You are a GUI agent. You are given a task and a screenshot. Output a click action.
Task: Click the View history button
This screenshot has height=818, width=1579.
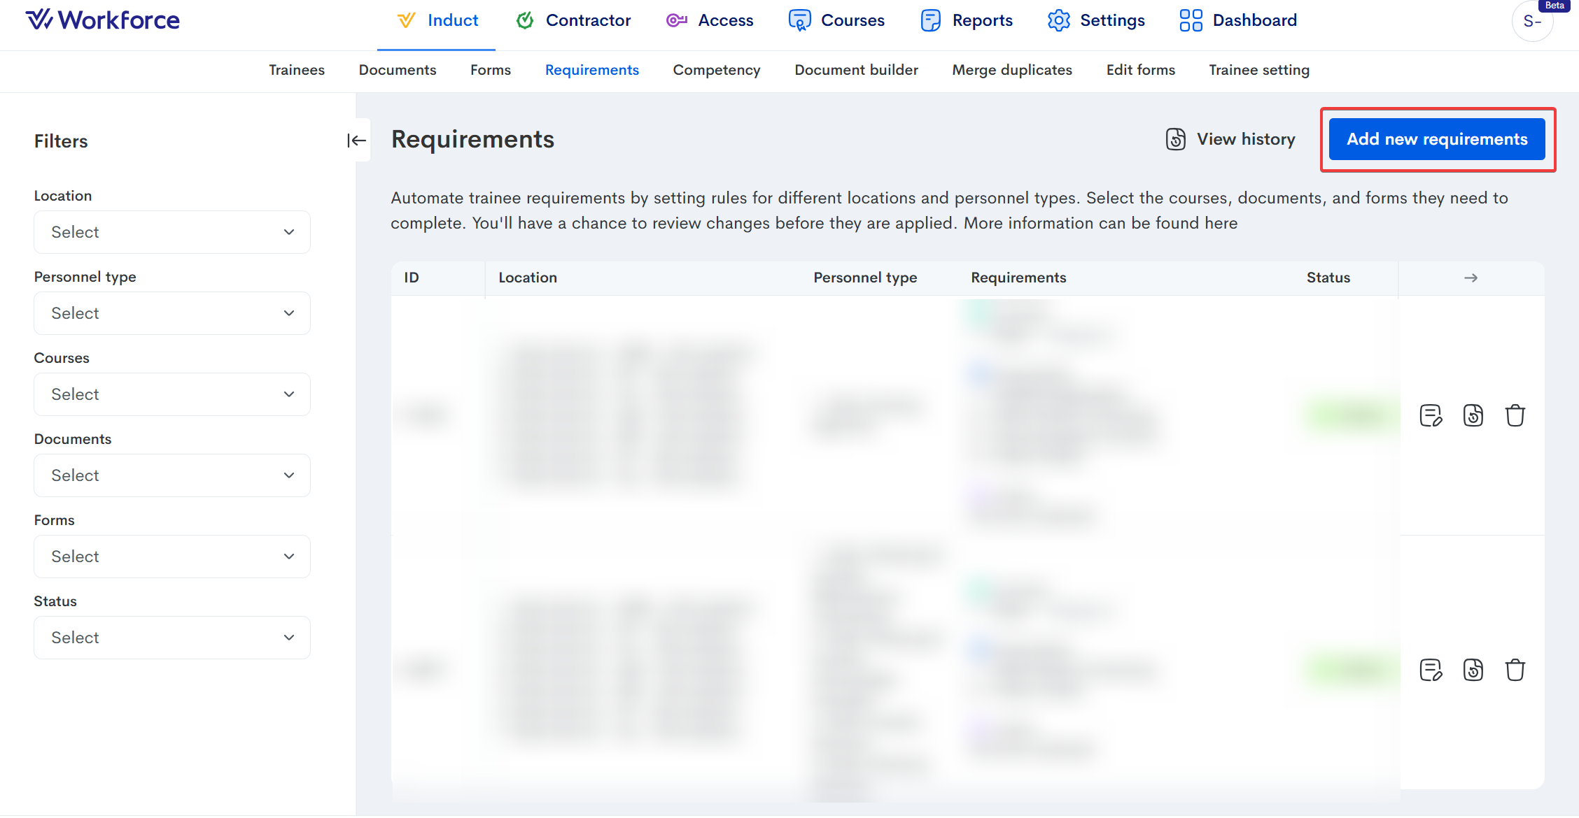[1230, 139]
